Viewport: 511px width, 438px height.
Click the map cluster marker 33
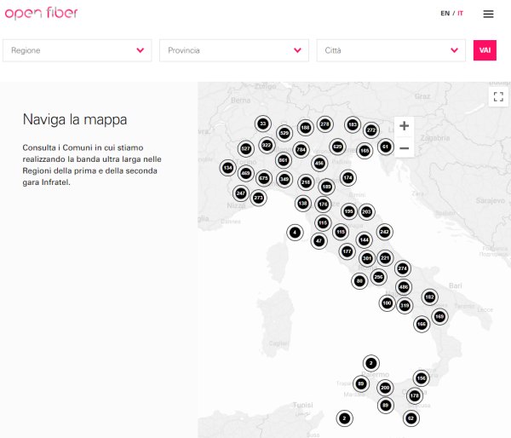click(263, 124)
